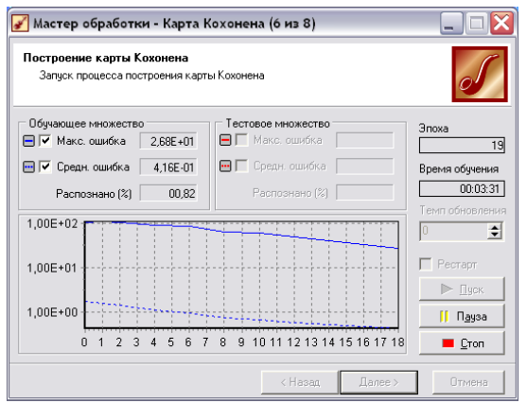The width and height of the screenshot is (527, 403).
Task: Click the Эпоха field showing 19
Action: [x=462, y=145]
